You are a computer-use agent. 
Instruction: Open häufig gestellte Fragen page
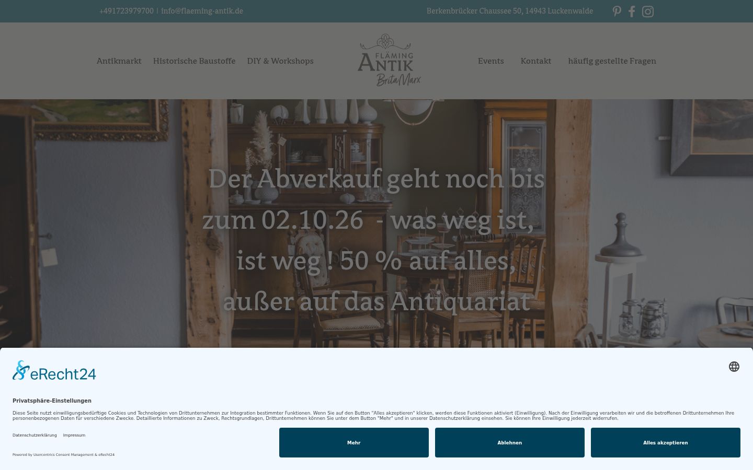click(x=612, y=61)
